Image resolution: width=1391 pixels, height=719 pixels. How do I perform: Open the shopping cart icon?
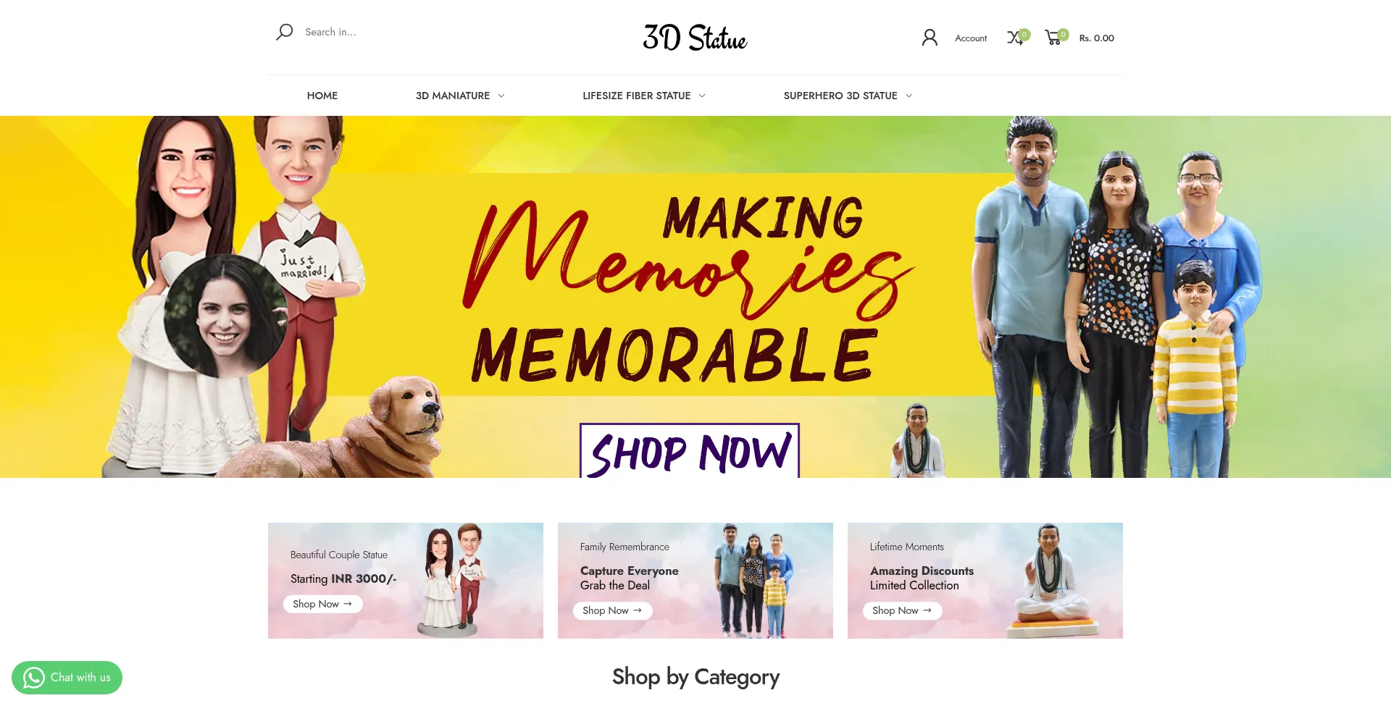[1054, 38]
